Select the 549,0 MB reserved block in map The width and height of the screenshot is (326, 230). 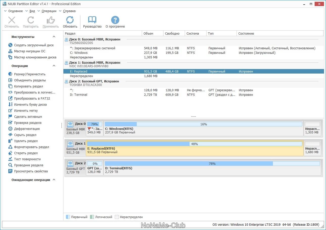pyautogui.click(x=95, y=128)
